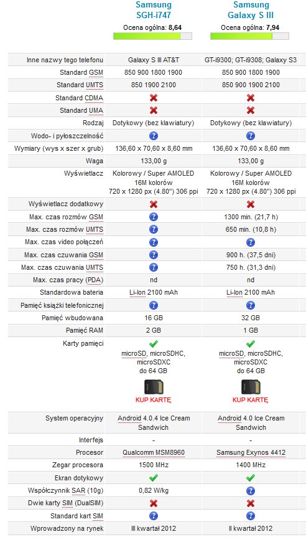Click the Android 4.0.4 Ice Cream Sandwich text
Viewport: 306px width, 542px height.
[154, 423]
